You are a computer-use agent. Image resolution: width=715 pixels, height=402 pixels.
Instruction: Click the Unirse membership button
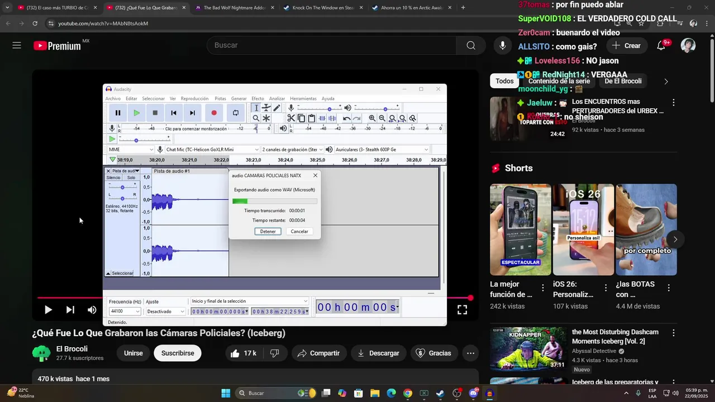pyautogui.click(x=134, y=353)
